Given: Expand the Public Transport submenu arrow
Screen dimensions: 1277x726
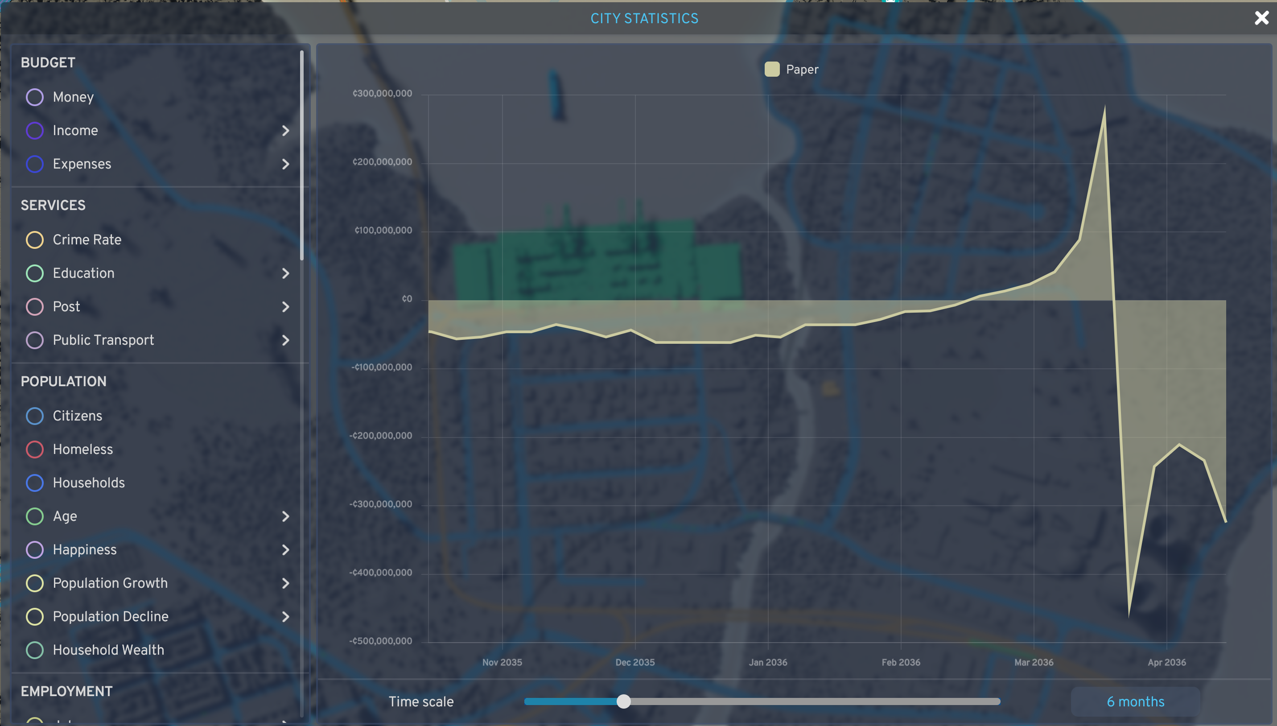Looking at the screenshot, I should click(286, 340).
